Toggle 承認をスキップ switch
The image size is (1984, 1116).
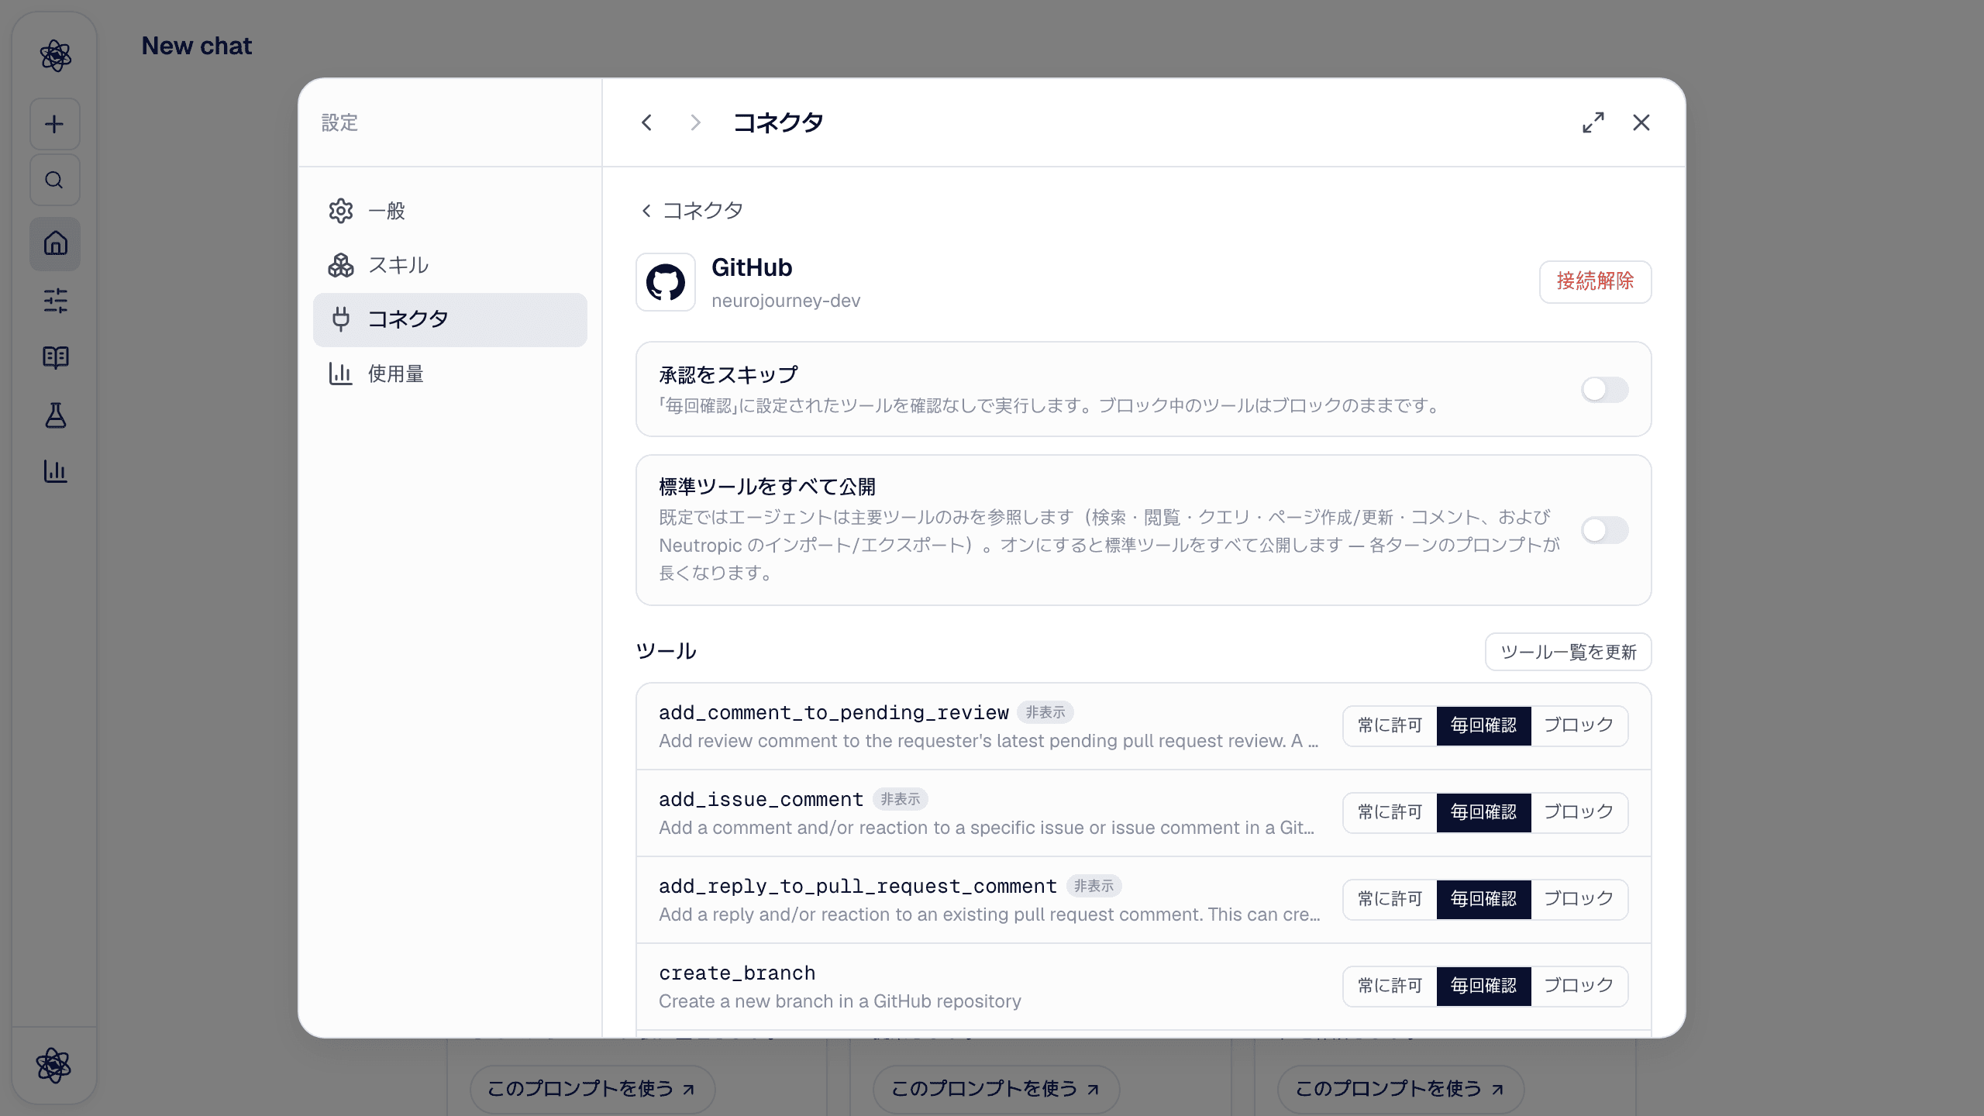(x=1604, y=390)
